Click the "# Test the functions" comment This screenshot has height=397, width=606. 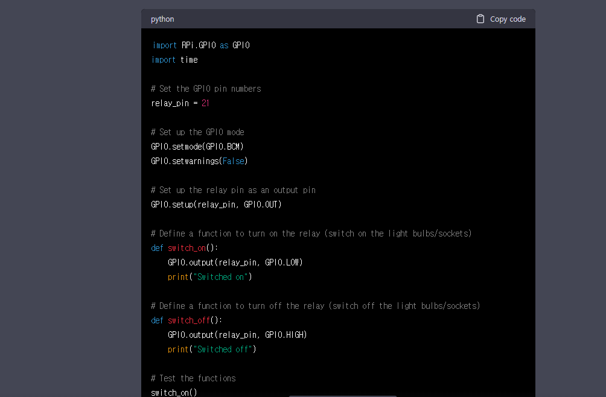[x=193, y=378]
